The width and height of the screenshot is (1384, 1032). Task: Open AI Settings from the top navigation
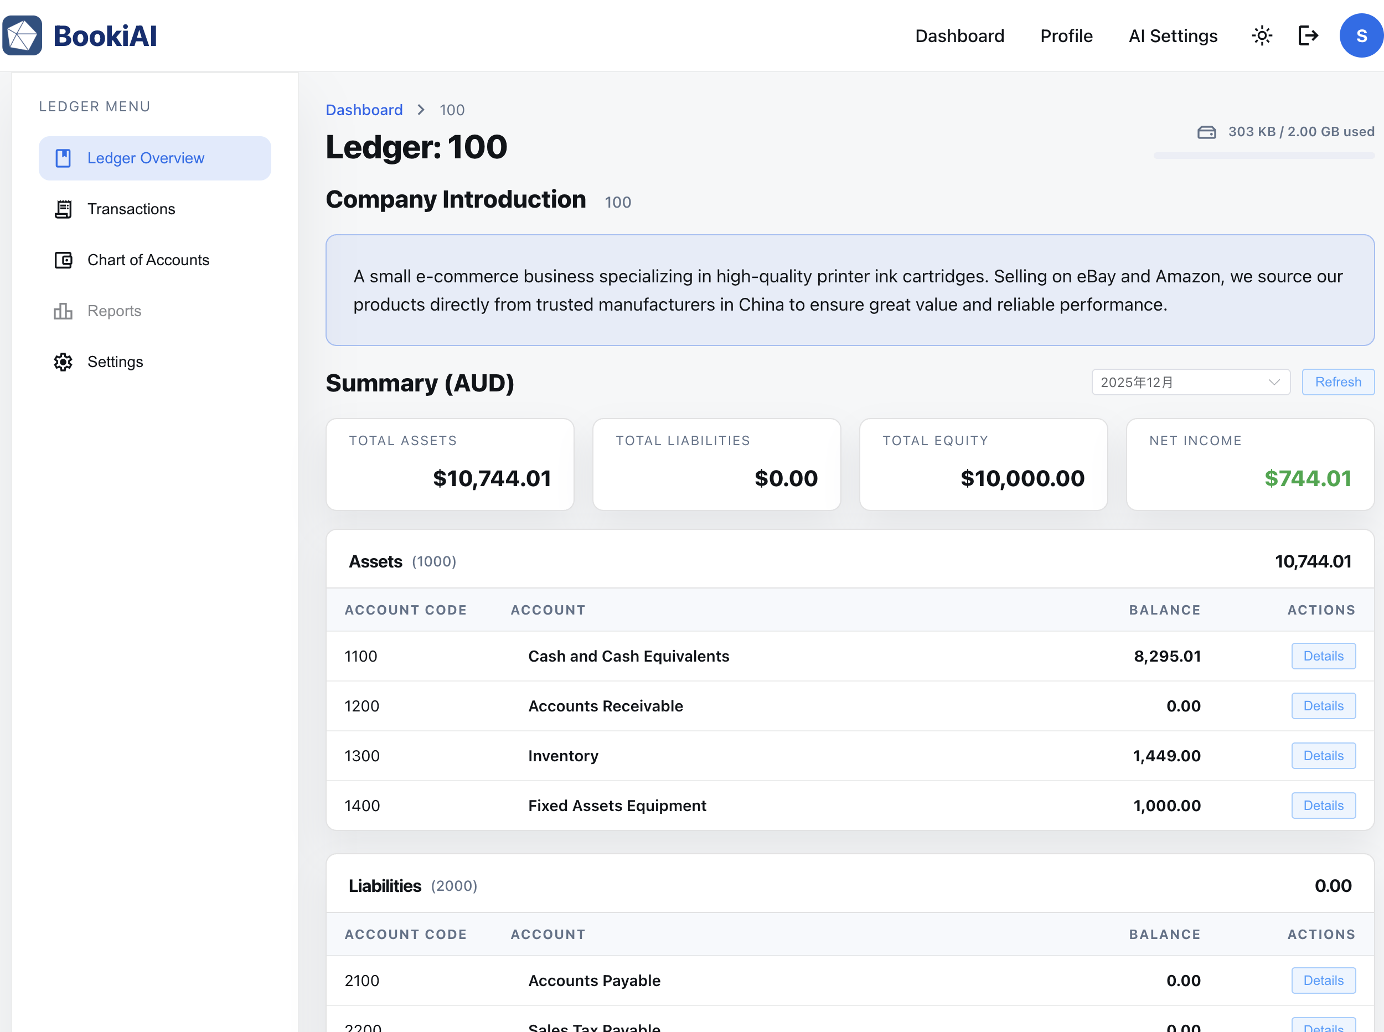click(x=1173, y=35)
